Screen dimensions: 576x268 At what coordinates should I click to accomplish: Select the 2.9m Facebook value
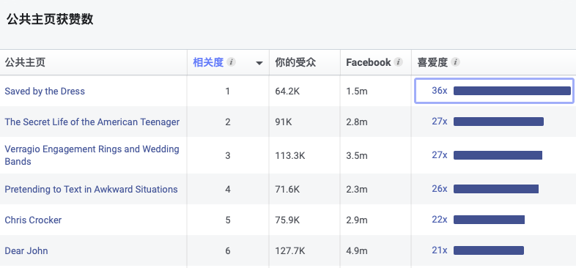[357, 220]
